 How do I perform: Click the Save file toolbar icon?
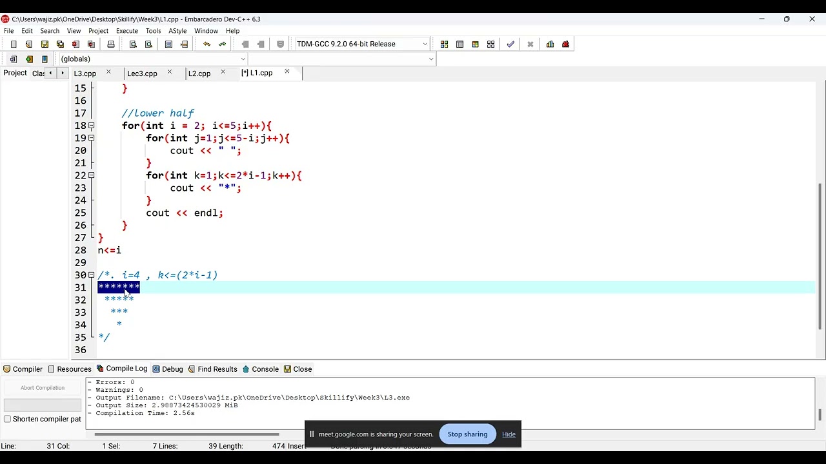tap(45, 44)
